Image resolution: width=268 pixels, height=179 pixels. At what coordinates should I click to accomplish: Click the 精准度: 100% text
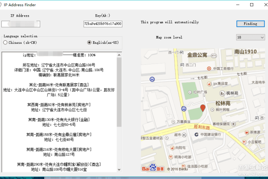pyautogui.click(x=84, y=55)
